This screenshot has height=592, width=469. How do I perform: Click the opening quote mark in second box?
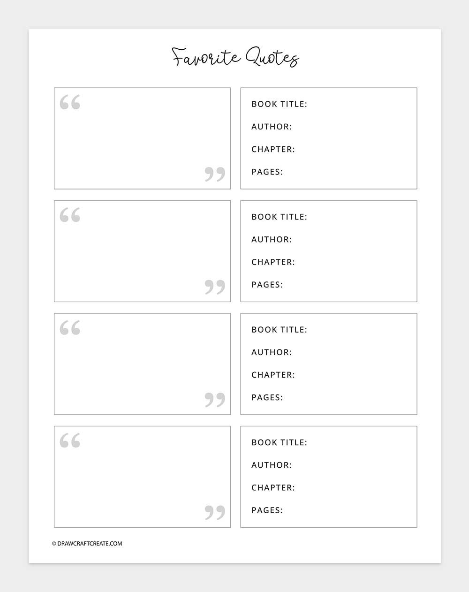[x=70, y=215]
